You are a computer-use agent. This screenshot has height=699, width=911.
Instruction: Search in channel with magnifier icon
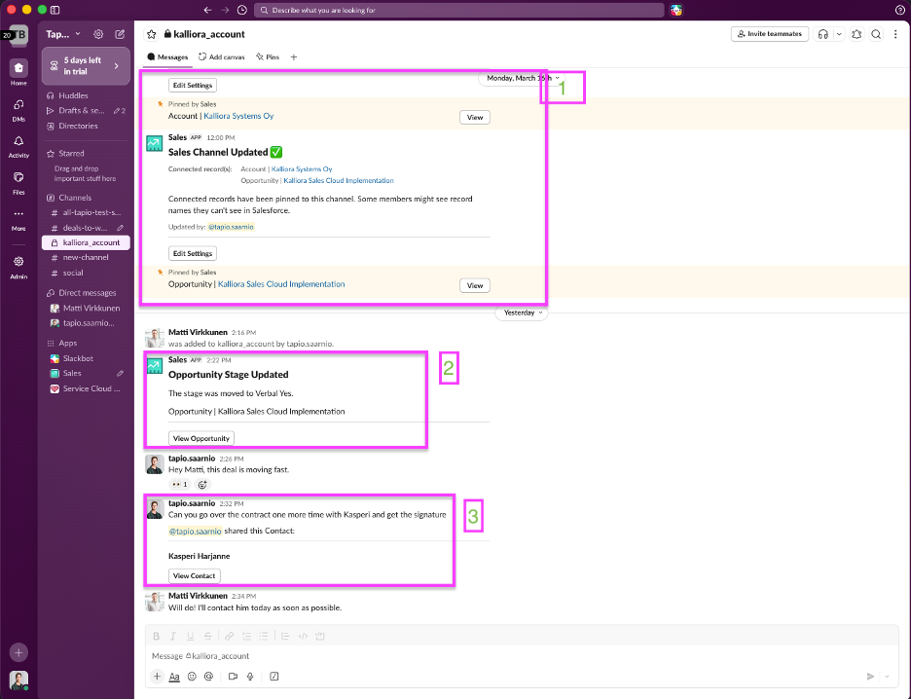876,34
